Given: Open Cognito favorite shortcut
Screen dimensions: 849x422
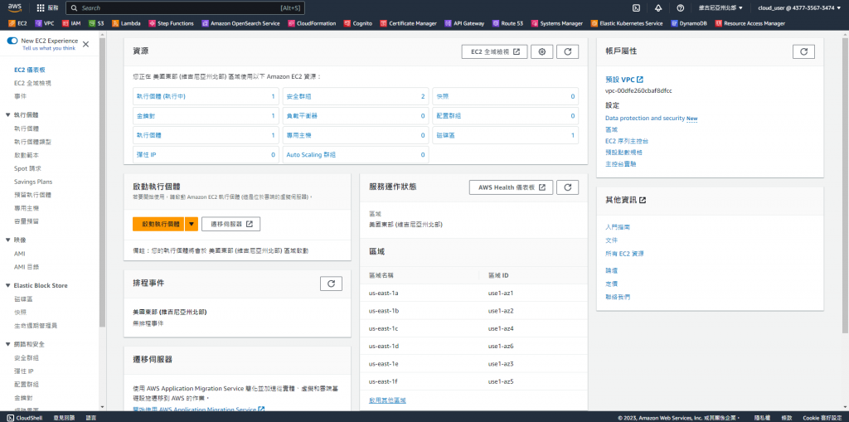Looking at the screenshot, I should (358, 23).
